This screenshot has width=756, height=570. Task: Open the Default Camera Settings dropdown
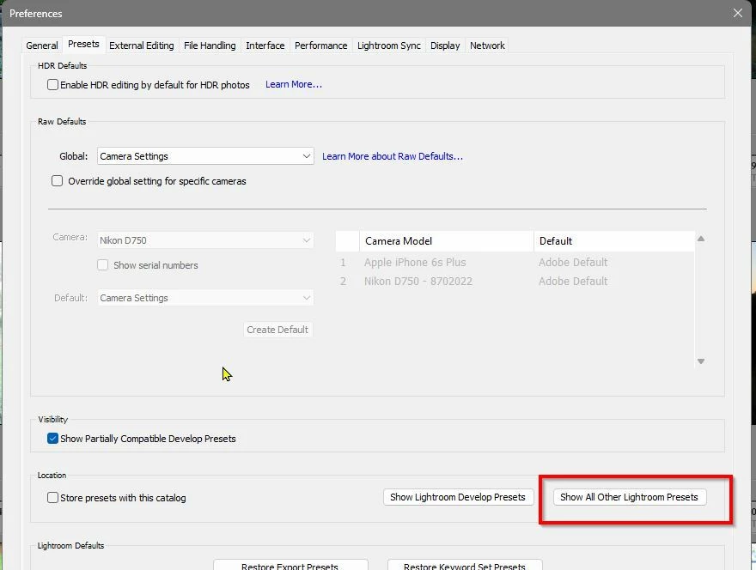point(205,298)
